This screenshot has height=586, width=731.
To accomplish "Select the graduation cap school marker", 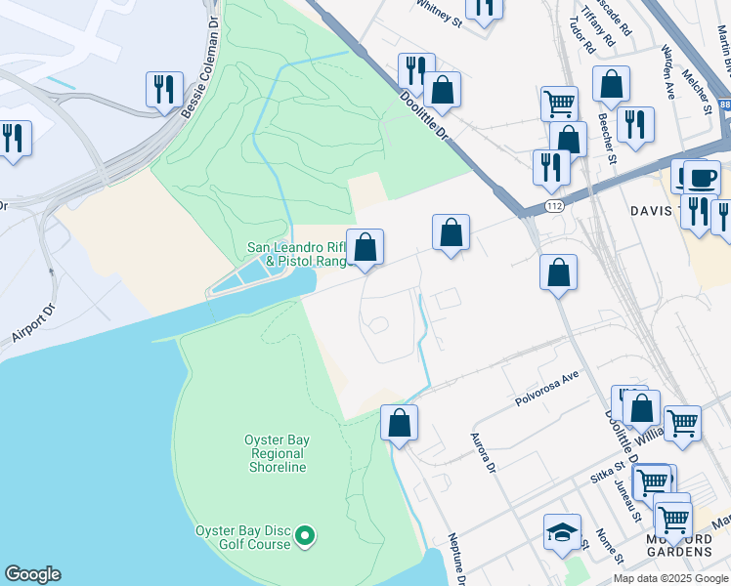I will [562, 532].
